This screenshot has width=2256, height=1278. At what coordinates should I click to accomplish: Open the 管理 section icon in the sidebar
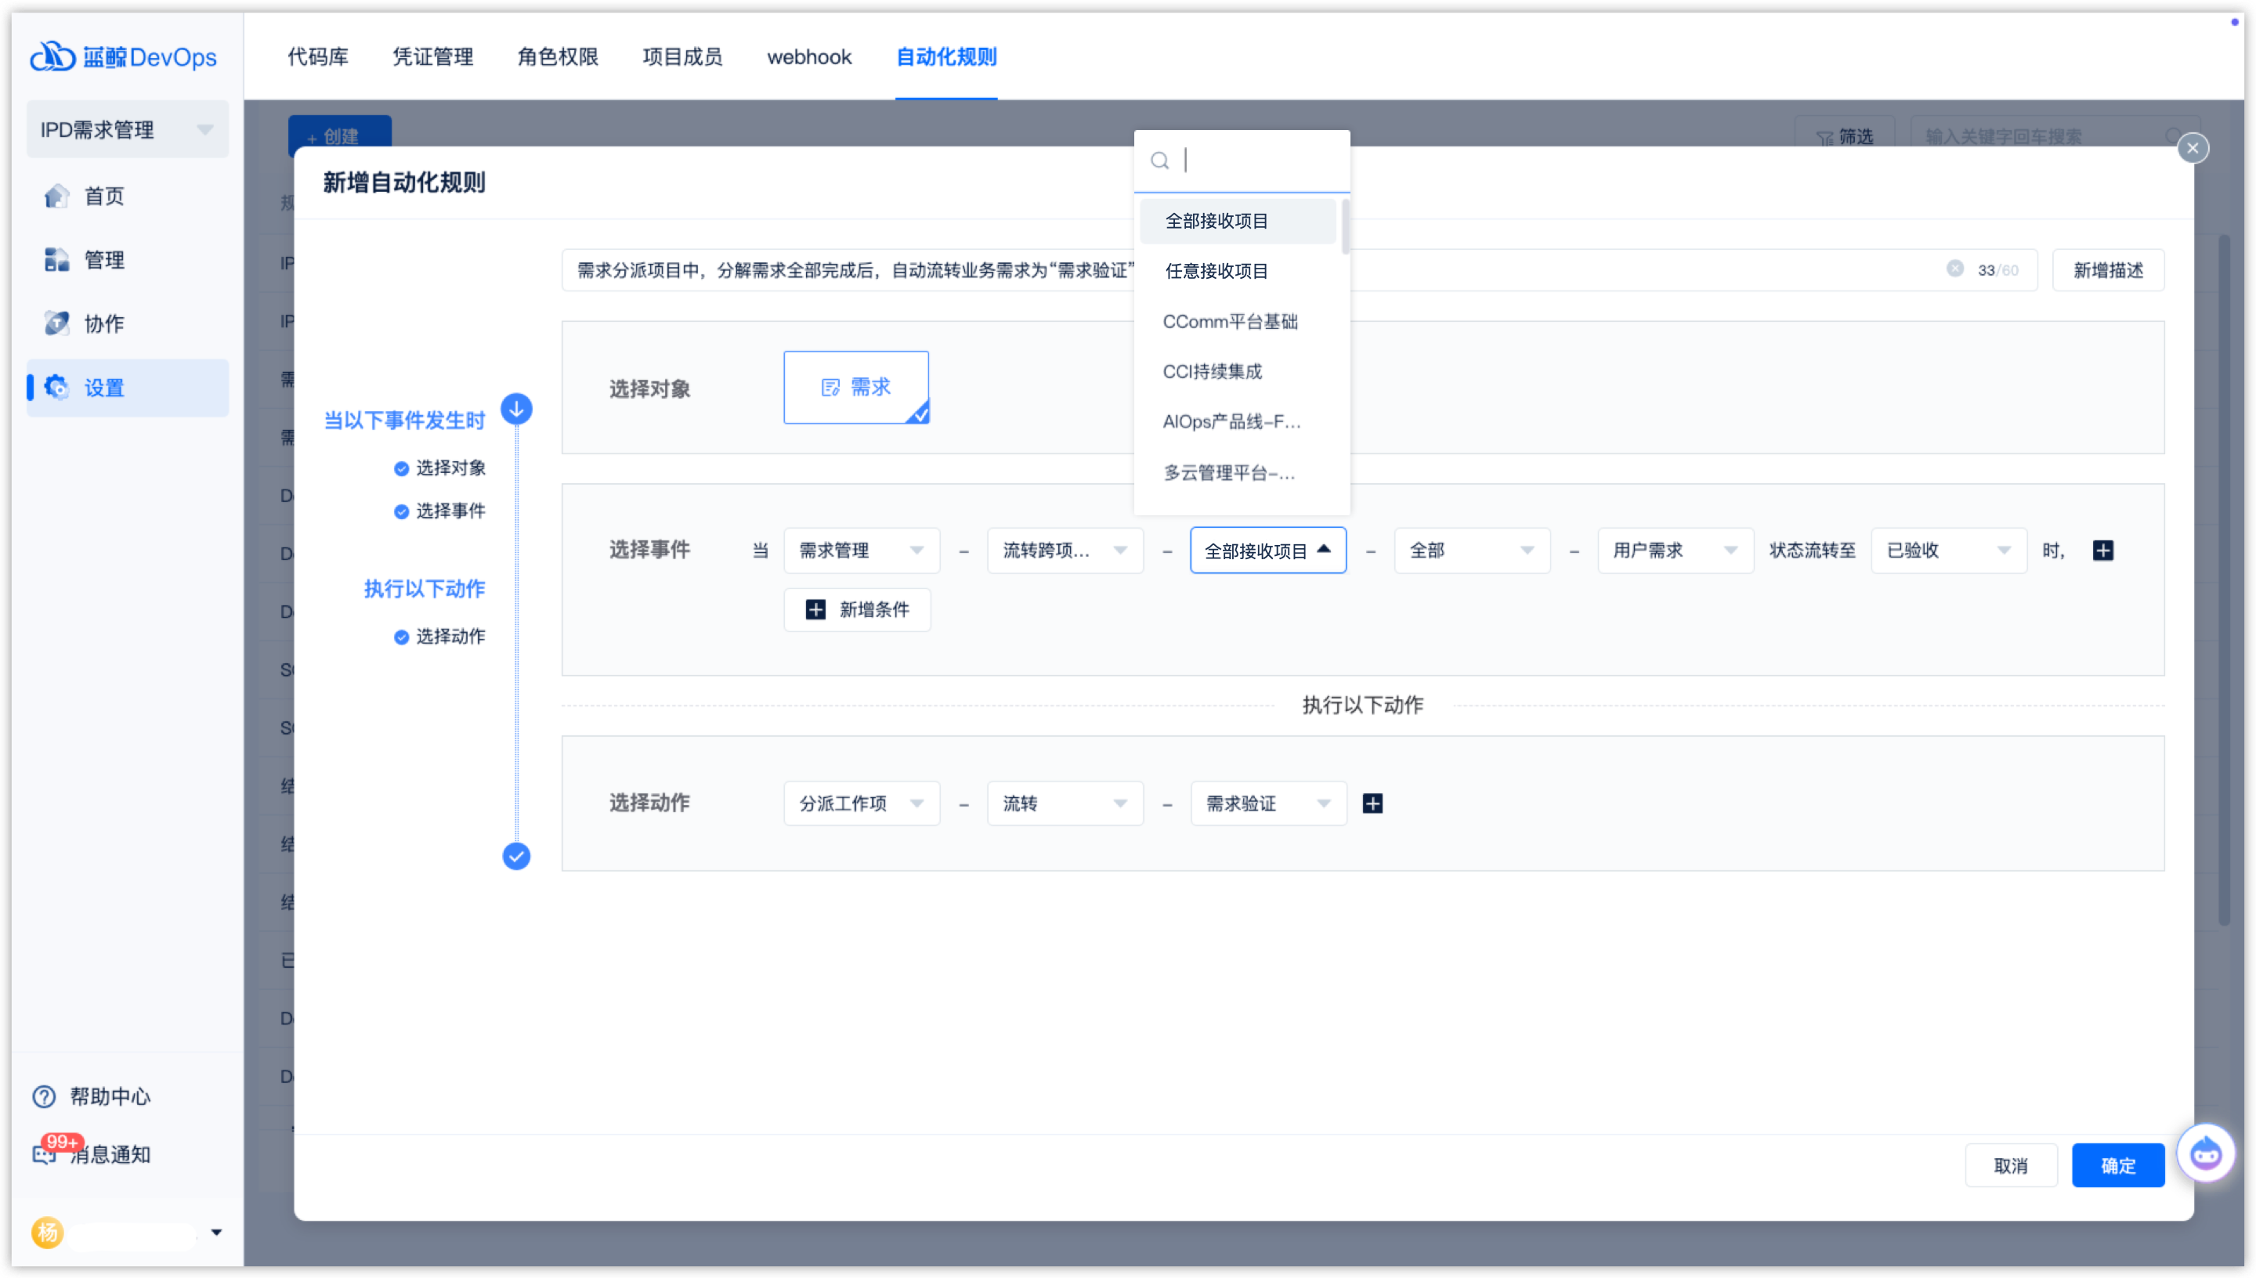56,260
